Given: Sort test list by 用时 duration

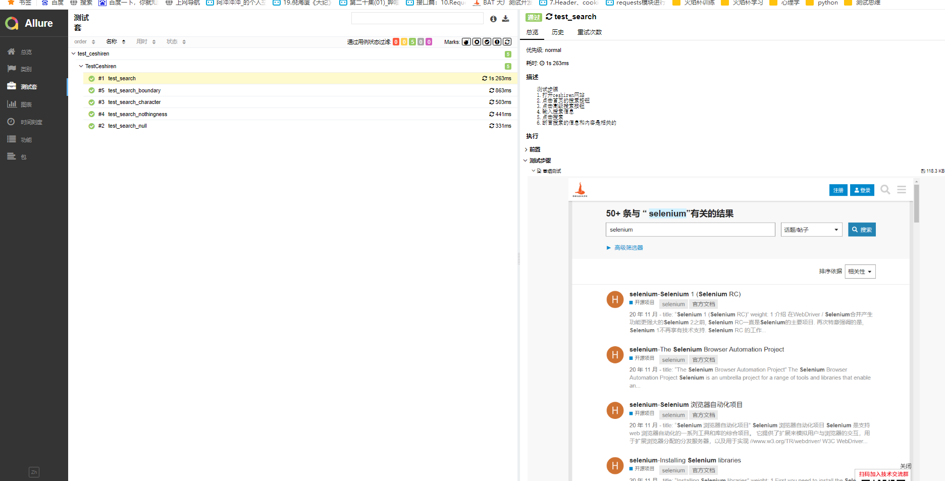Looking at the screenshot, I should [146, 42].
